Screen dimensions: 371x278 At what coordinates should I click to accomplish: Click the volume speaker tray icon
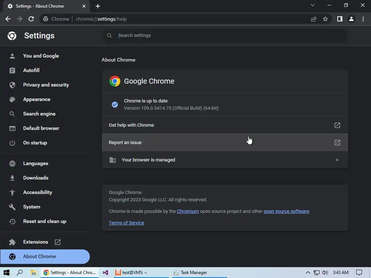click(325, 273)
